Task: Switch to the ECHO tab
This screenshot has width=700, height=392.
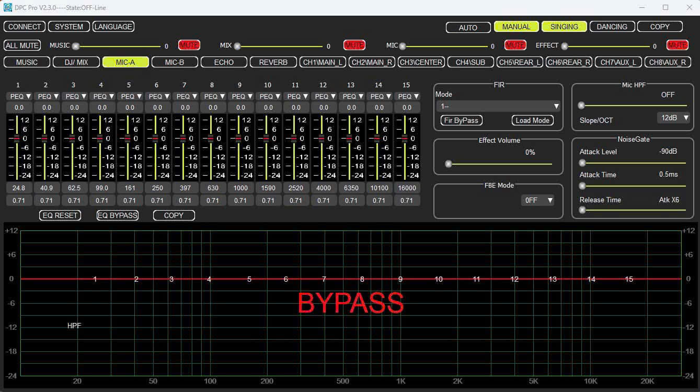Action: (x=224, y=62)
